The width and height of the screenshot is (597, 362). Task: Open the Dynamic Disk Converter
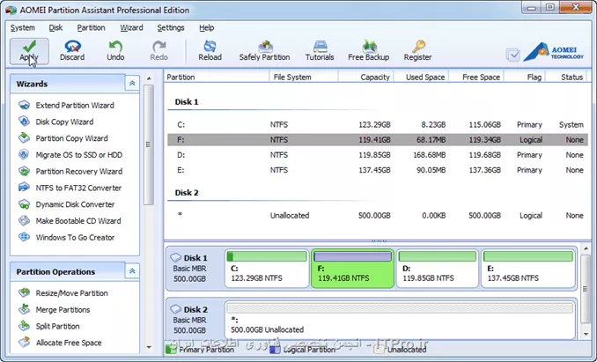click(x=75, y=204)
